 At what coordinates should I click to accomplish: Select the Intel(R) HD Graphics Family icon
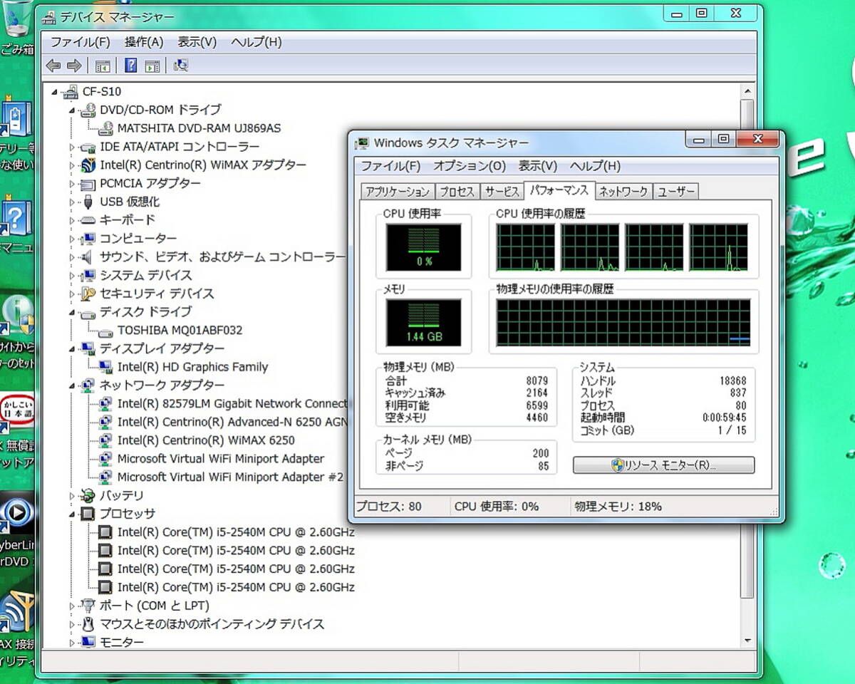click(x=105, y=367)
